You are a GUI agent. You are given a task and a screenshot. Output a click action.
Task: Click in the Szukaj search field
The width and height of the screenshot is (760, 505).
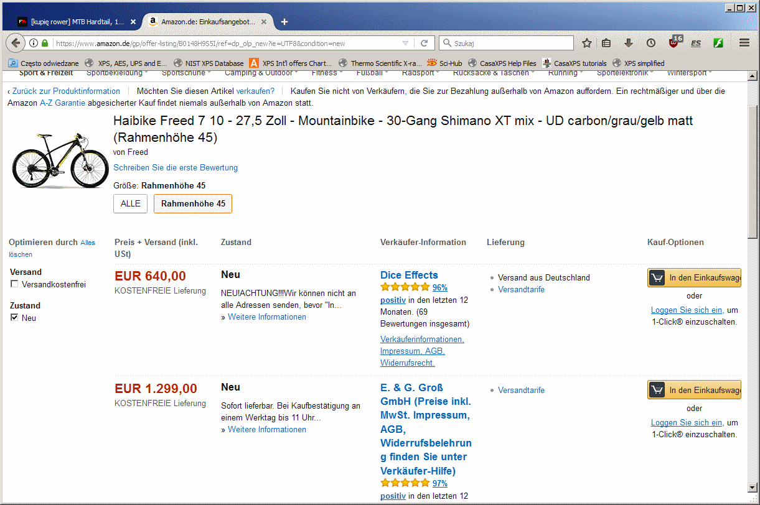(x=510, y=44)
